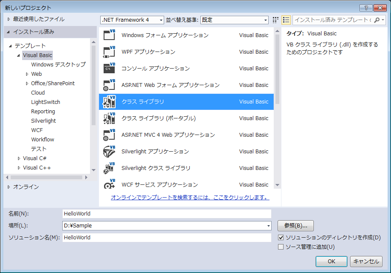Select the Silverlight アプリケーション template icon
This screenshot has height=273, width=391.
(x=109, y=152)
